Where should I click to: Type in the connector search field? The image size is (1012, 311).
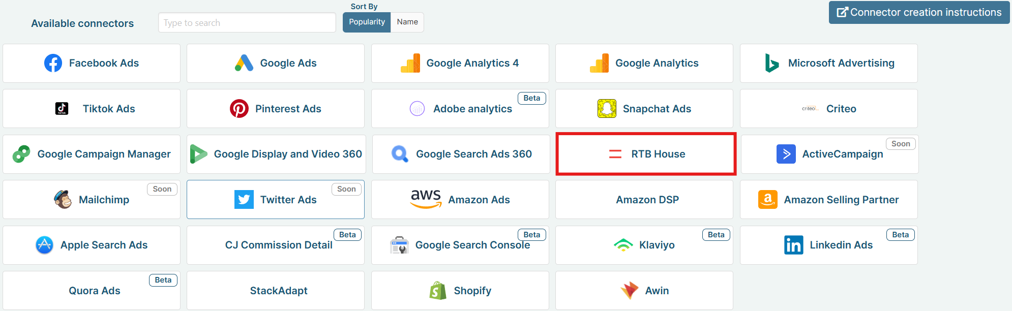pyautogui.click(x=247, y=23)
